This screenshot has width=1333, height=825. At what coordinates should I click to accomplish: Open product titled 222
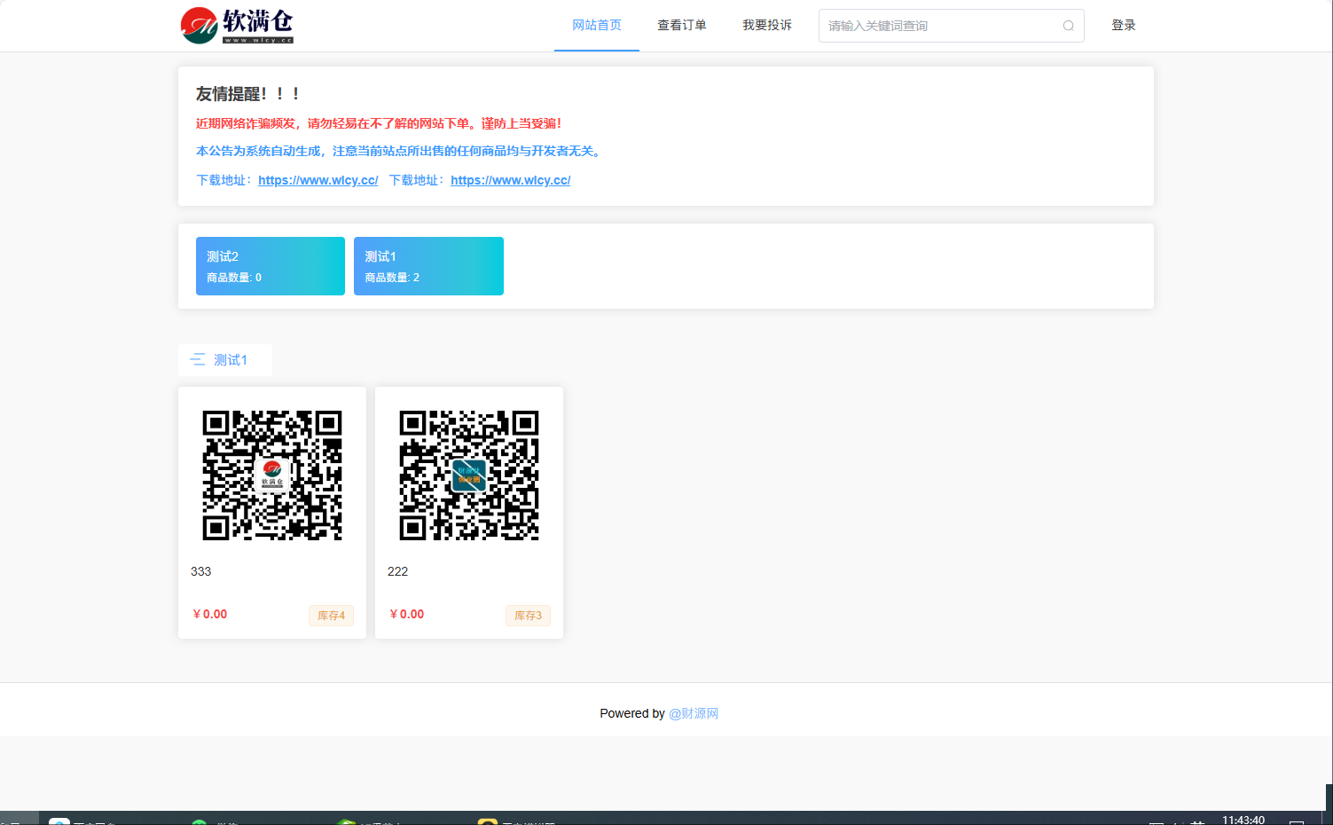click(398, 571)
